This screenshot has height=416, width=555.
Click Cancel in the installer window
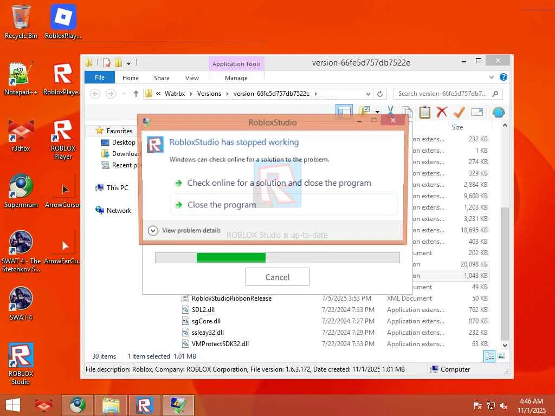[x=277, y=277]
